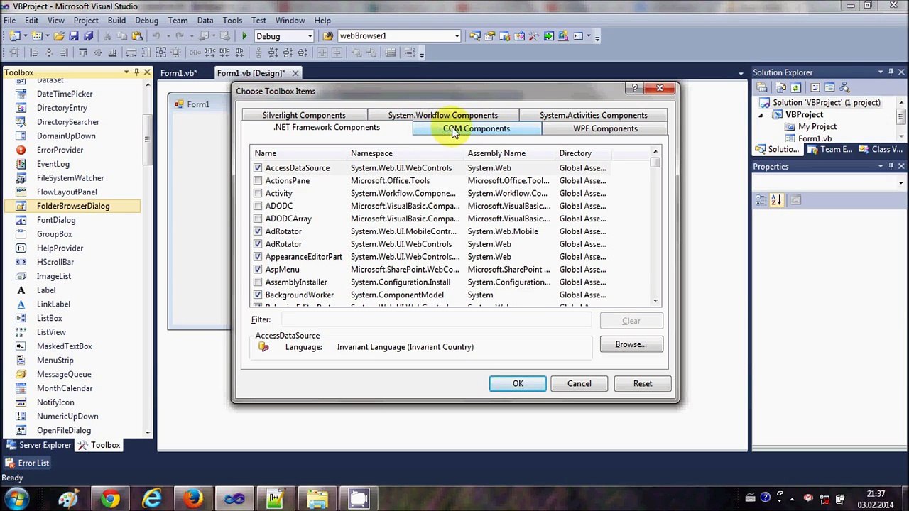Switch to COM Components tab
This screenshot has height=511, width=909.
477,128
